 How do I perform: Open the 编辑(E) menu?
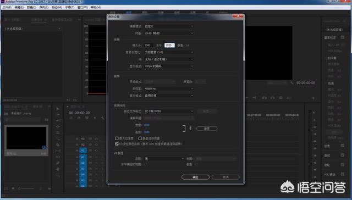pos(19,7)
